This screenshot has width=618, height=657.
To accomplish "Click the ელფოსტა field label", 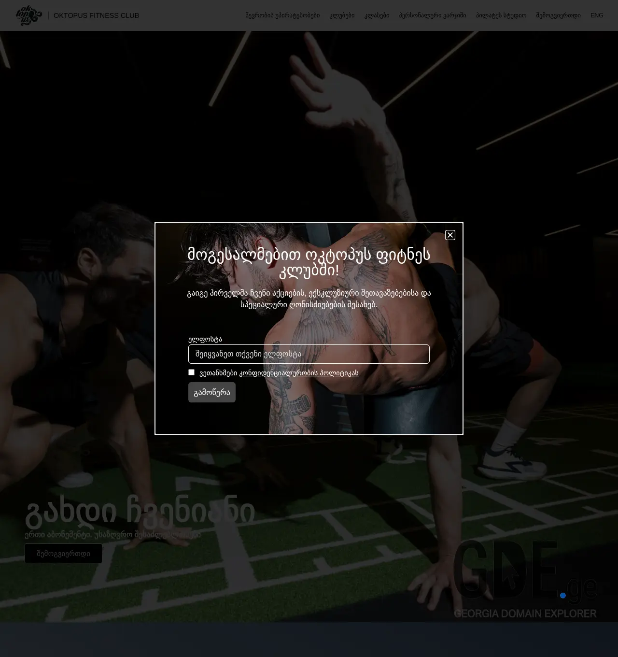I will point(205,339).
